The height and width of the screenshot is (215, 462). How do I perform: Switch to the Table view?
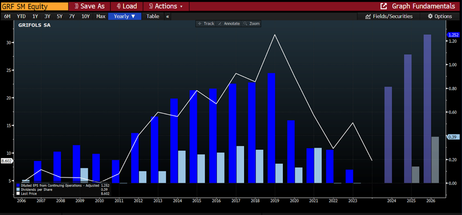pyautogui.click(x=152, y=16)
